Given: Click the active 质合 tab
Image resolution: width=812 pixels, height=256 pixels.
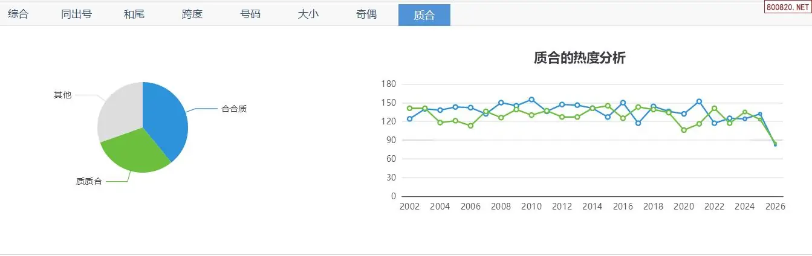Looking at the screenshot, I should point(424,15).
